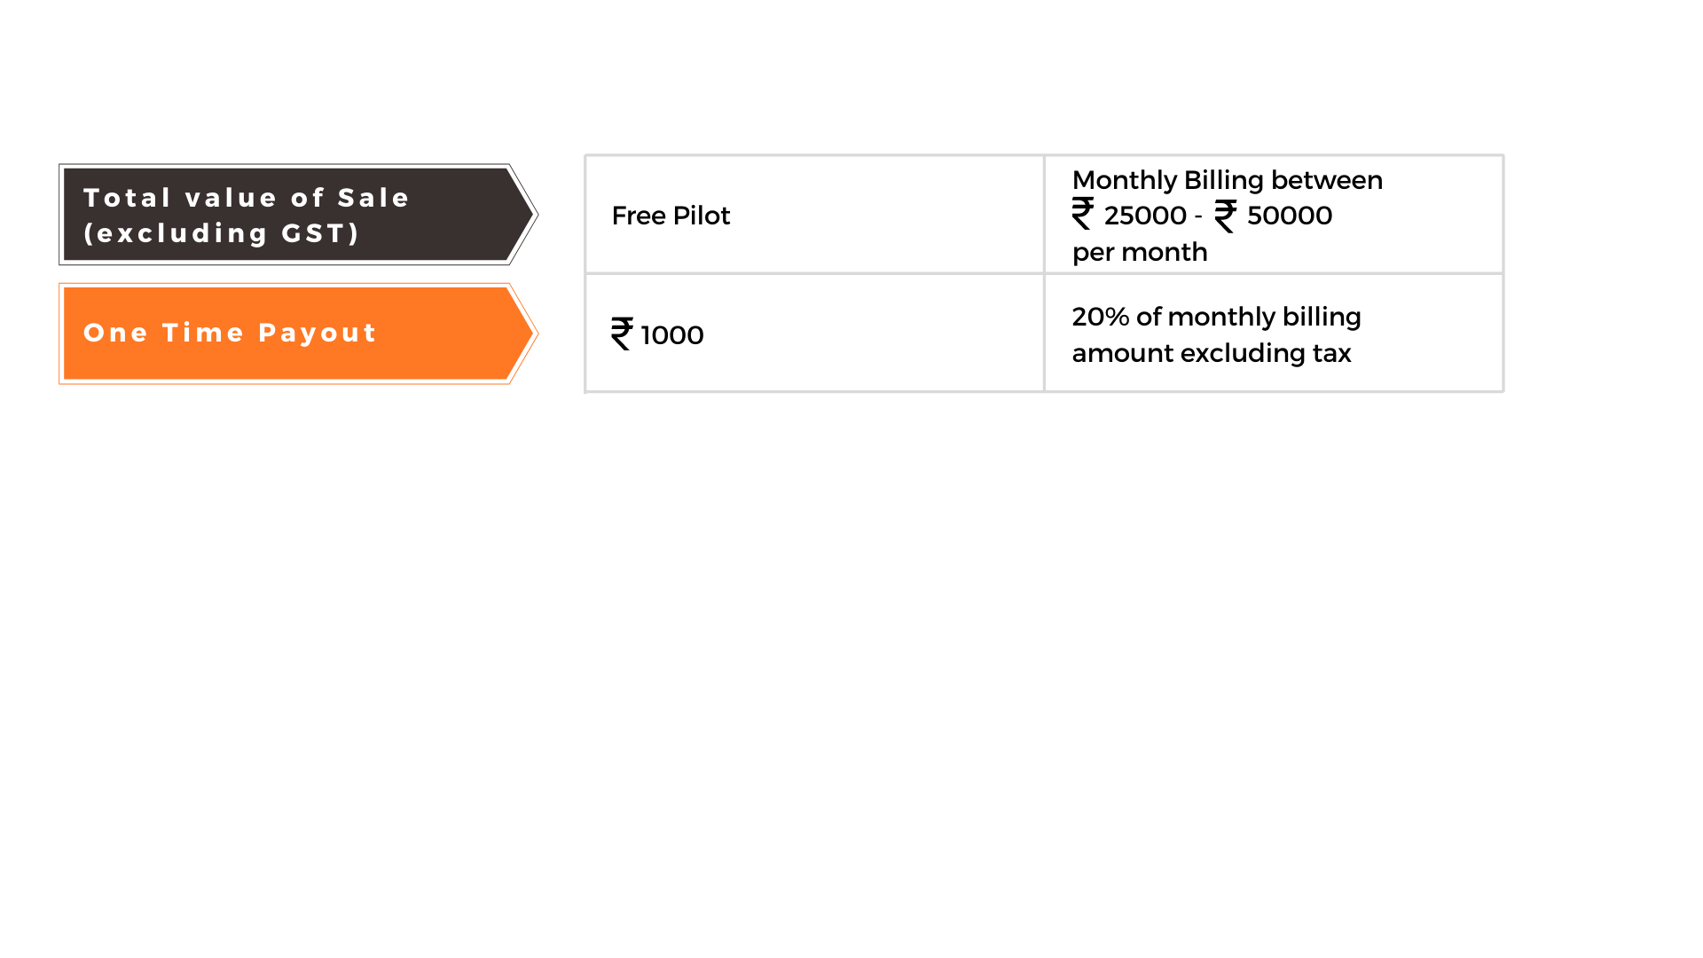Click the dark arrow tip of Total value banner
1703x958 pixels.
522,214
